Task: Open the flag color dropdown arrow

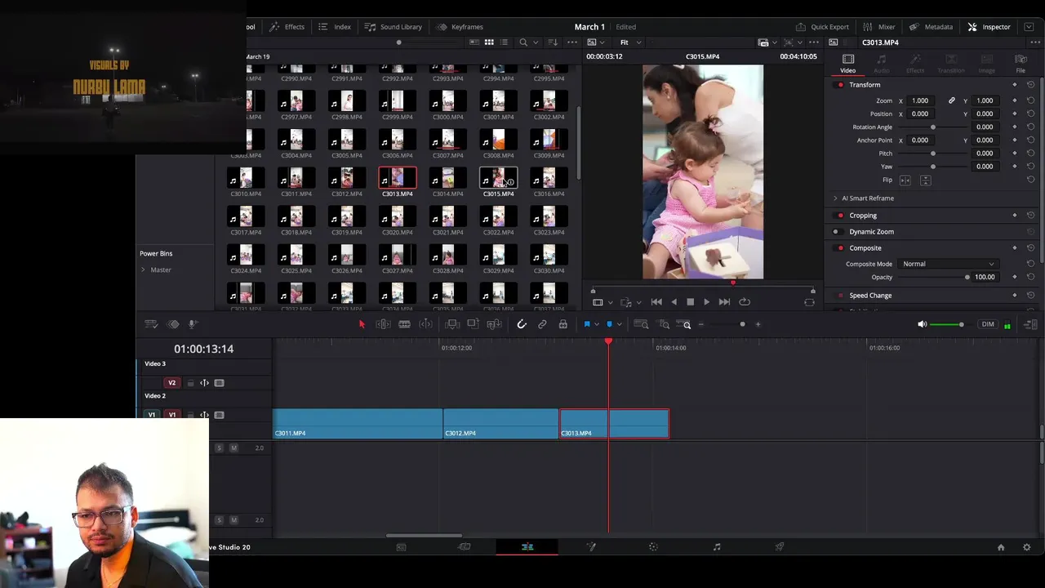Action: pos(596,325)
